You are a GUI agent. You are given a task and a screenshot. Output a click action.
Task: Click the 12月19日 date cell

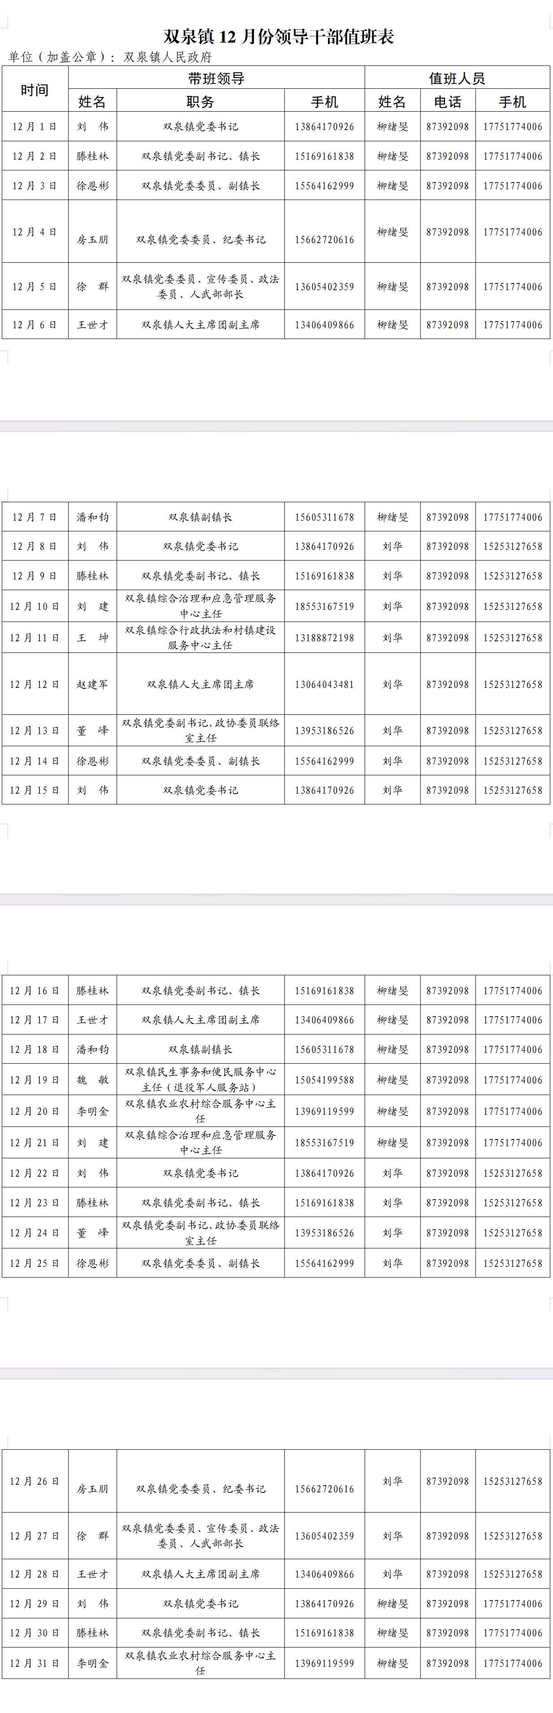click(x=35, y=1080)
